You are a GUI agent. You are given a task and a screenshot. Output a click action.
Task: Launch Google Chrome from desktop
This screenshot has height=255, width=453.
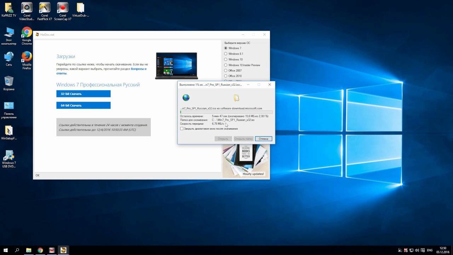tap(27, 36)
